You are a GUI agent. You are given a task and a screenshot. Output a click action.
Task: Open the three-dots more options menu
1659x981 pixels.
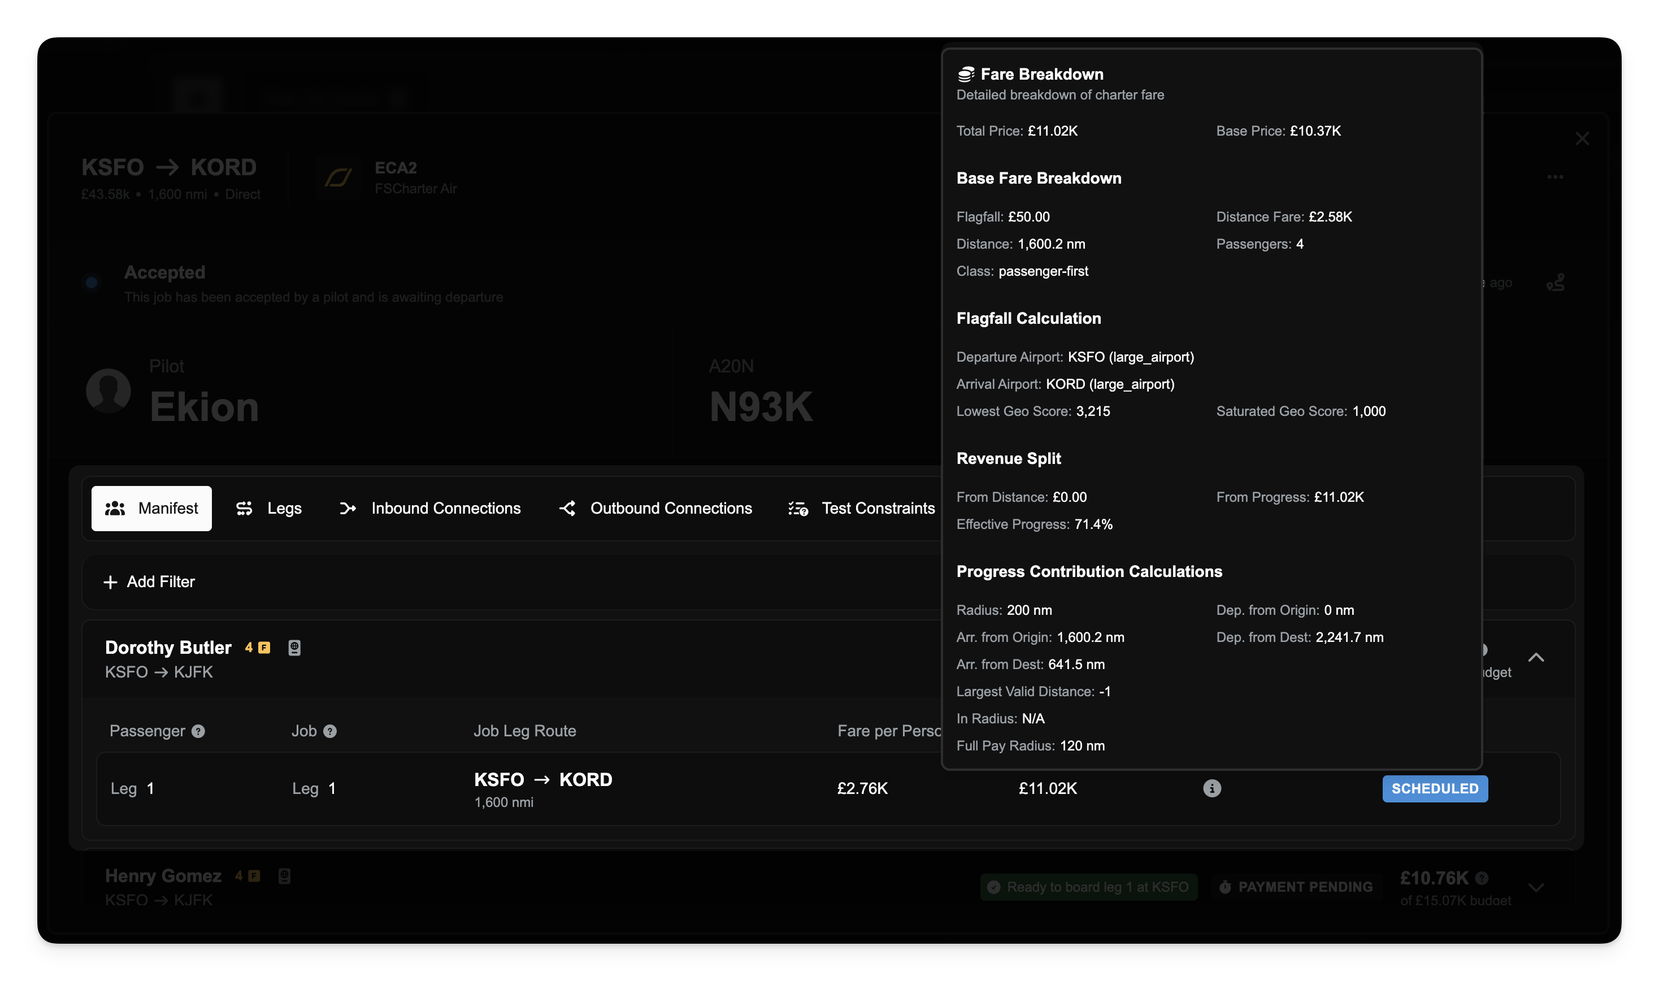point(1555,177)
